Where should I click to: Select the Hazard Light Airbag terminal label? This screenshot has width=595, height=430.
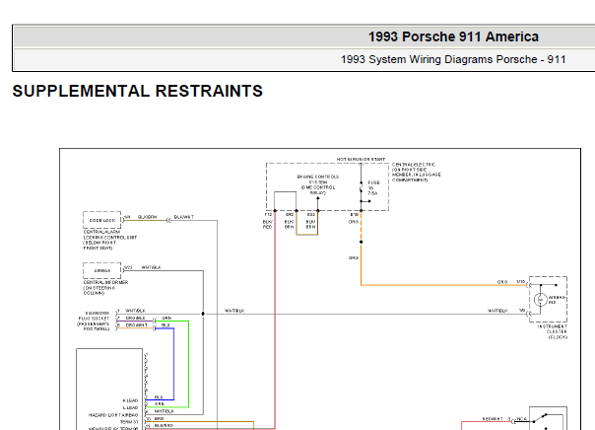(x=113, y=415)
